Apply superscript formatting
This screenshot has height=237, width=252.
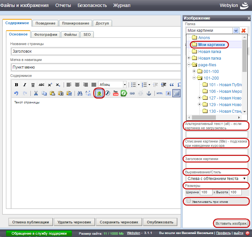click(50, 85)
